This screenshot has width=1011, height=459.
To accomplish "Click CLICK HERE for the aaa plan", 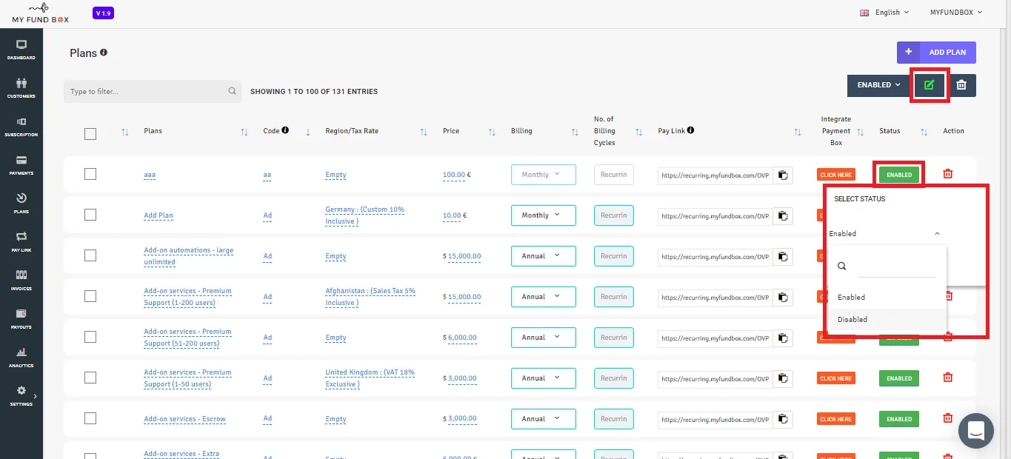I will (835, 175).
